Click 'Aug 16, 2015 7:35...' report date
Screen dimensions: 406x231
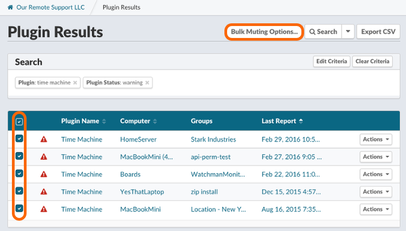click(x=291, y=209)
